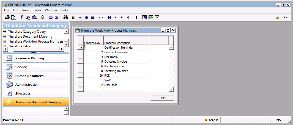Select Therefore WorkFlow Process Numbers item
The height and width of the screenshot is (125, 293).
click(x=36, y=41)
